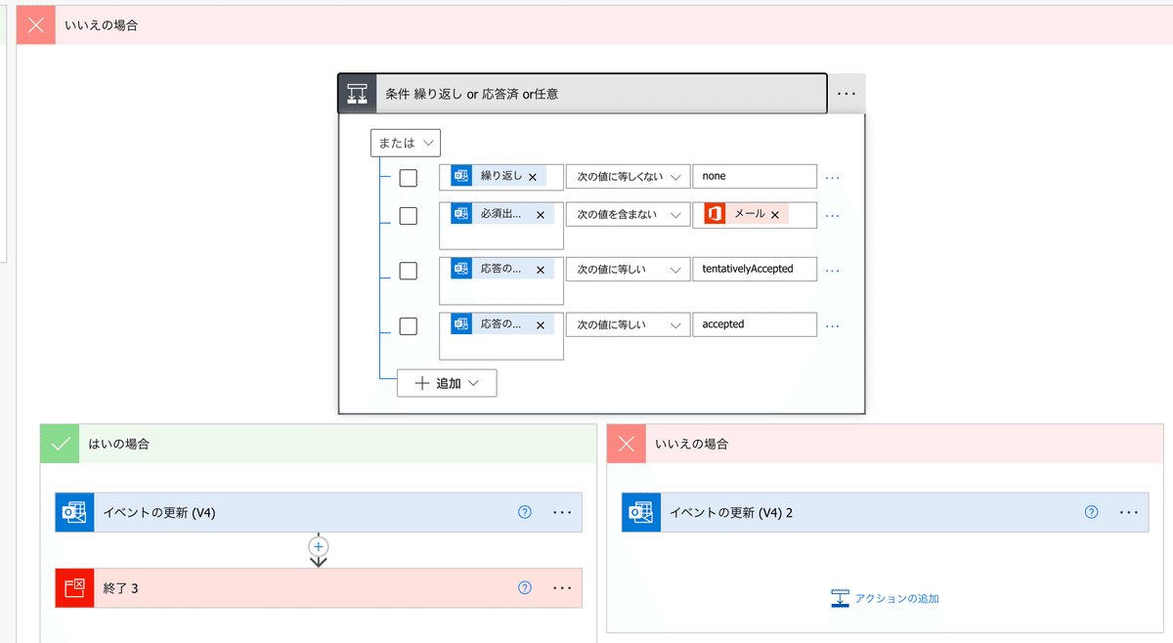Open operator dropdown in the accepted row
Screen dimensions: 1173x643
click(x=628, y=323)
